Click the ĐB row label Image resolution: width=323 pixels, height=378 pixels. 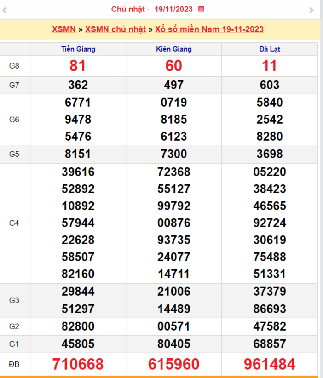click(x=14, y=365)
